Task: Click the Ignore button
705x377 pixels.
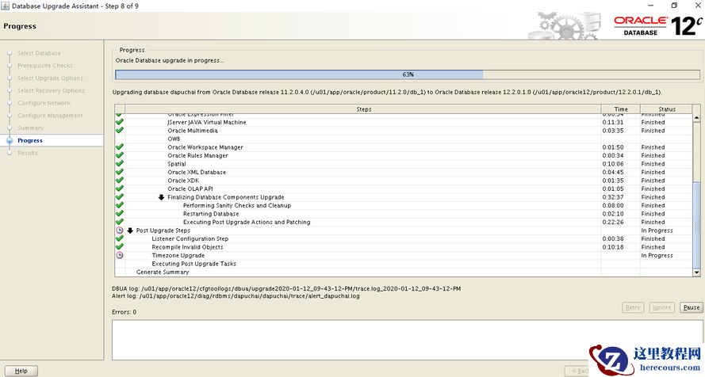Action: point(662,307)
